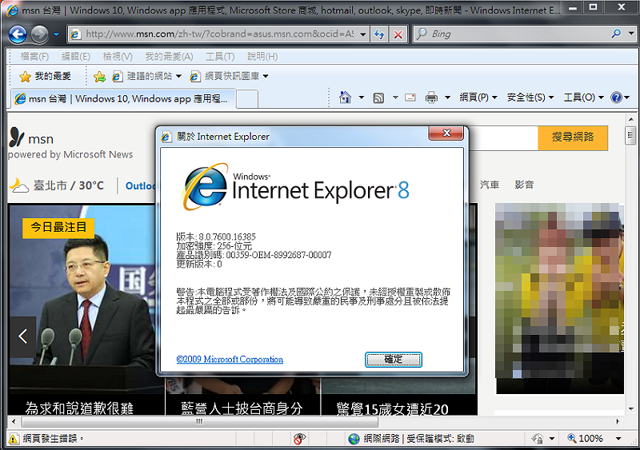Click the previous slide arrow on the carousel
Viewport: 640px width, 450px height.
(23, 337)
